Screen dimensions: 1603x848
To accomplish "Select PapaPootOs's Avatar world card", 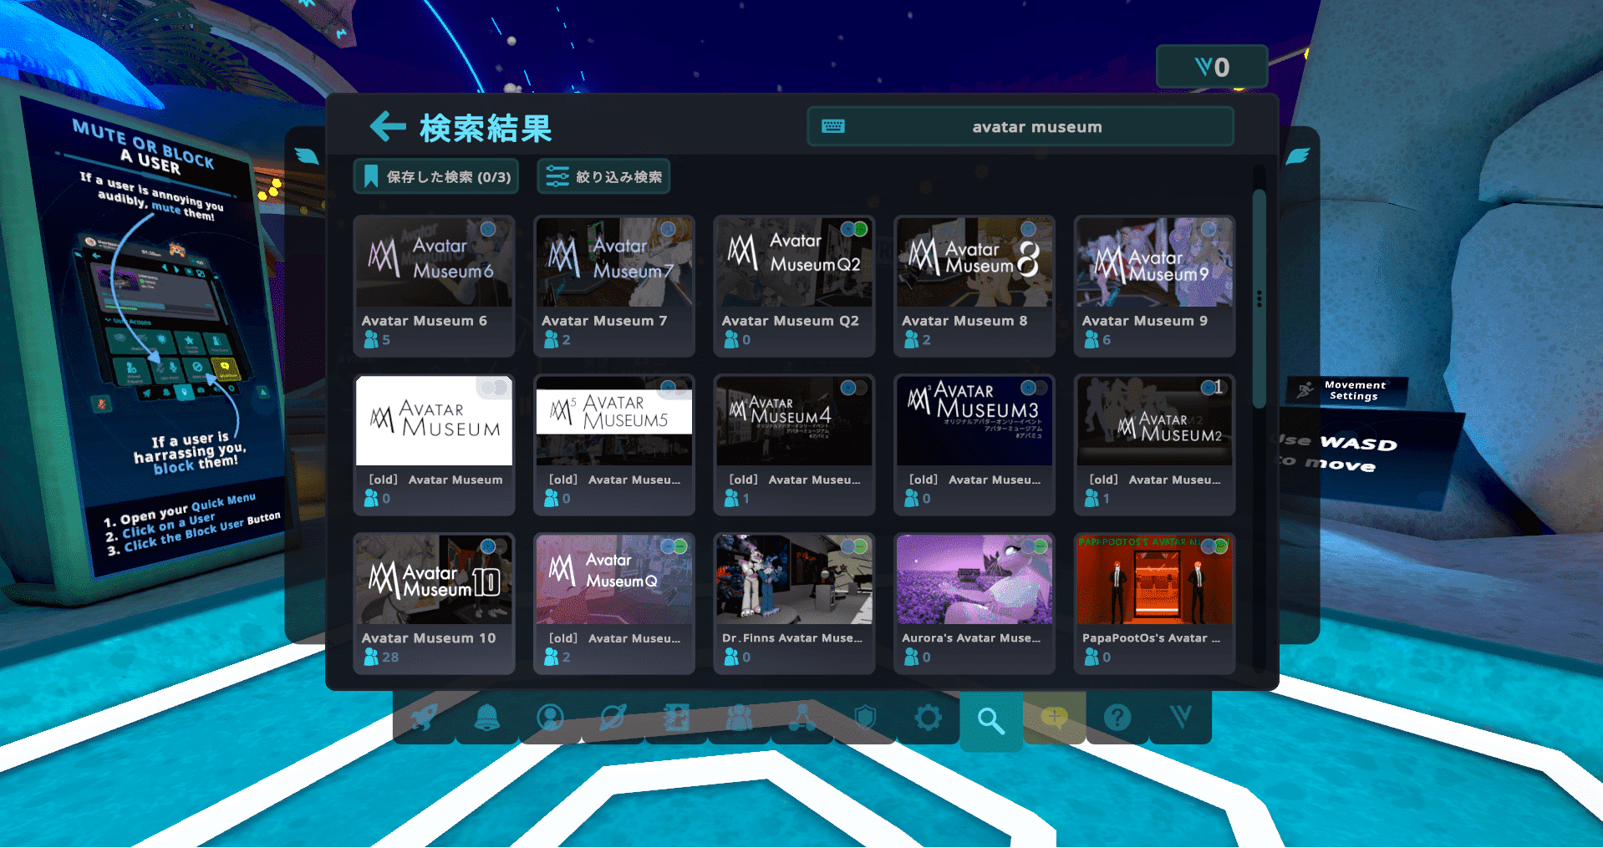I will (1154, 603).
